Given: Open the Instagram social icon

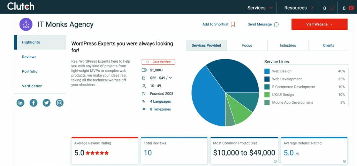Looking at the screenshot, I should point(60,103).
